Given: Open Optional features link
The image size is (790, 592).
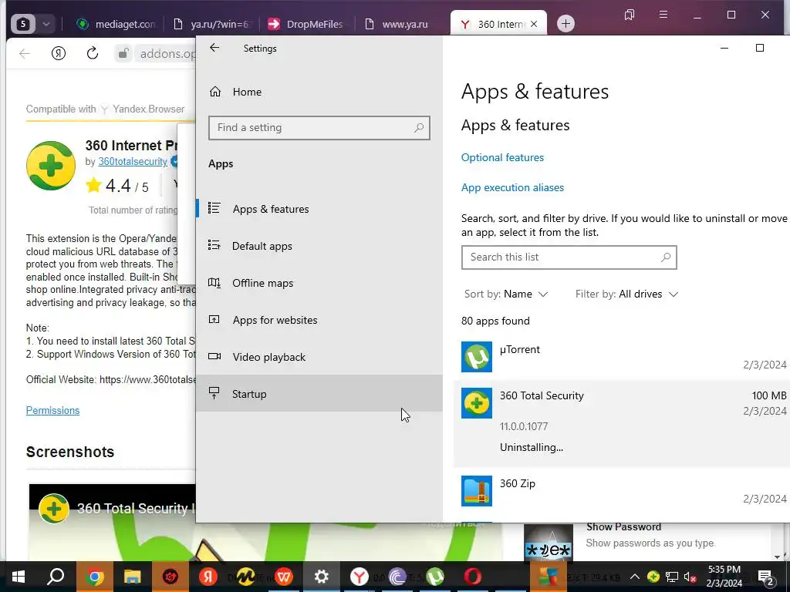Looking at the screenshot, I should click(502, 157).
